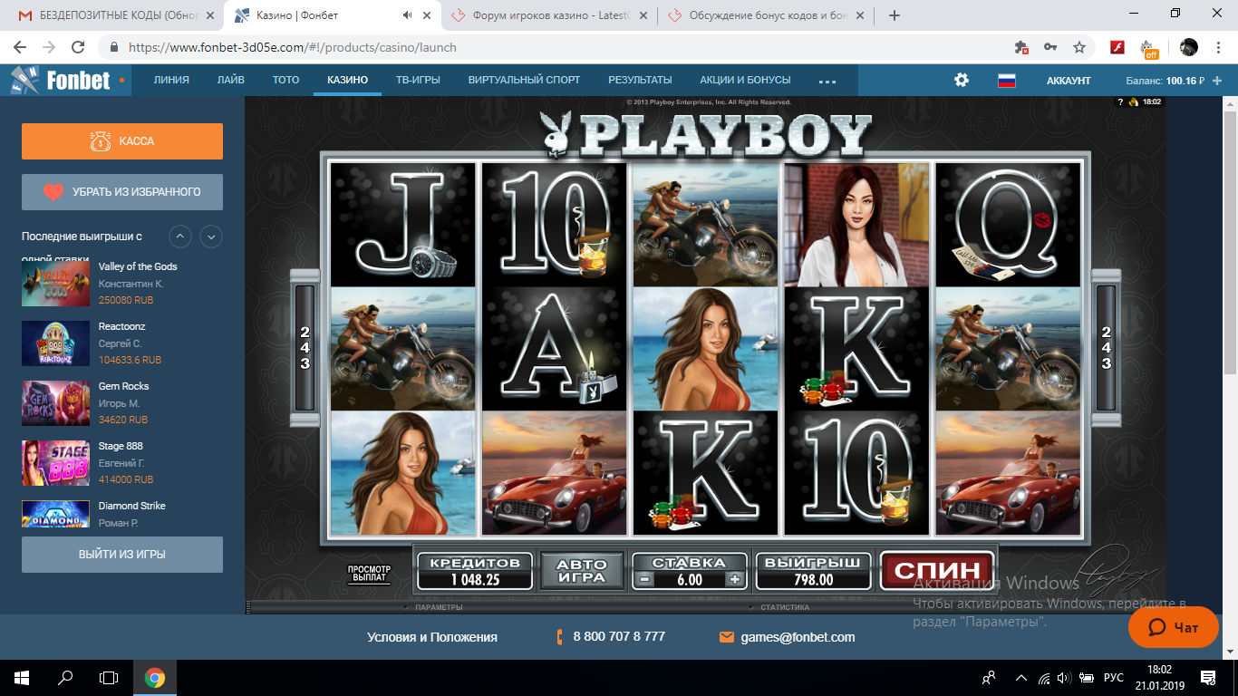Click the key icon in the address bar
This screenshot has height=696, width=1238.
[1050, 47]
